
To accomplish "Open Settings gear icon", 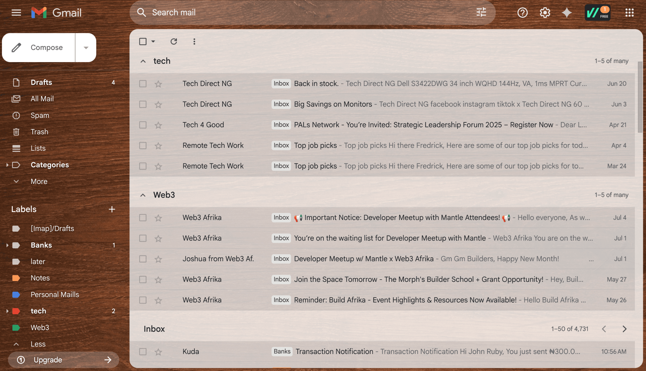I will (x=545, y=12).
